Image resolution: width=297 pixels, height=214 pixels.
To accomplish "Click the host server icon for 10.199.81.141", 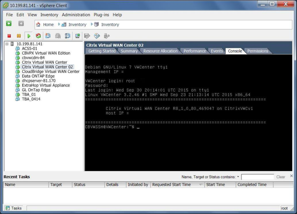I will [x=12, y=44].
